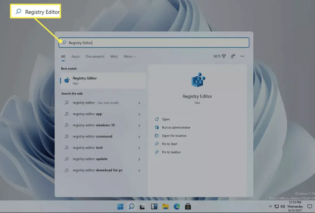This screenshot has height=213, width=315.
Task: Click the taskbar Search magnifier icon
Action: click(132, 206)
